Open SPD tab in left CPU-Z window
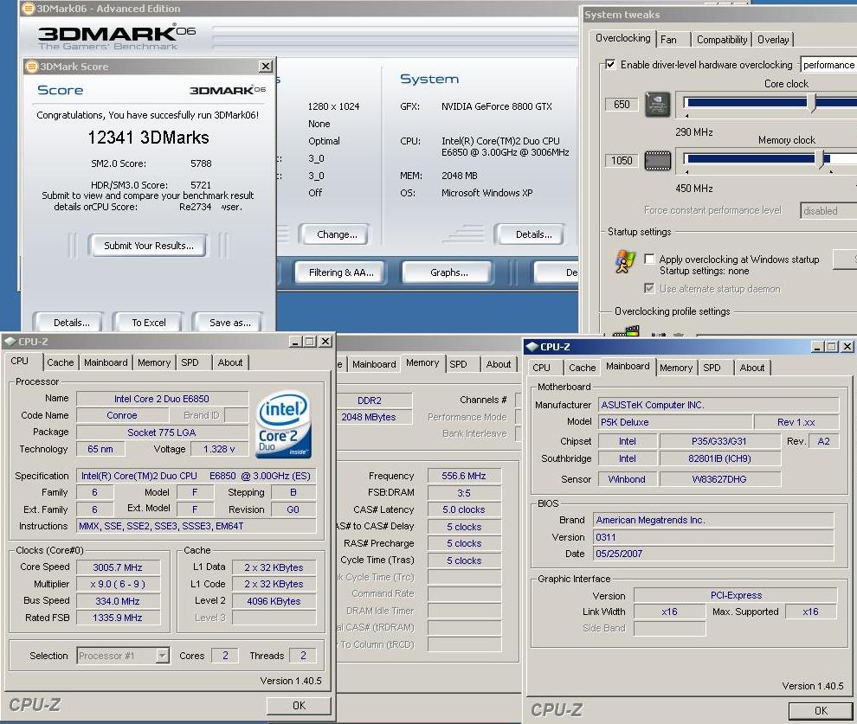The height and width of the screenshot is (724, 857). coord(190,362)
